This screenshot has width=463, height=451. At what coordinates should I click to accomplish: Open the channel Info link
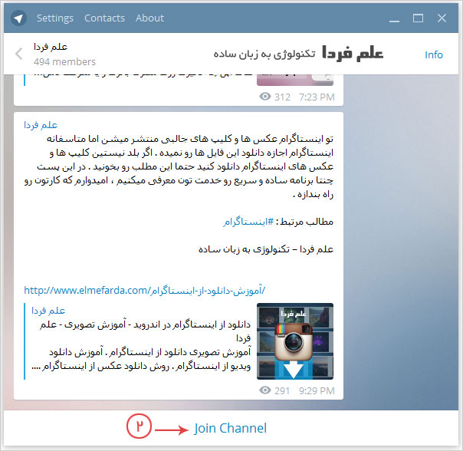[434, 54]
